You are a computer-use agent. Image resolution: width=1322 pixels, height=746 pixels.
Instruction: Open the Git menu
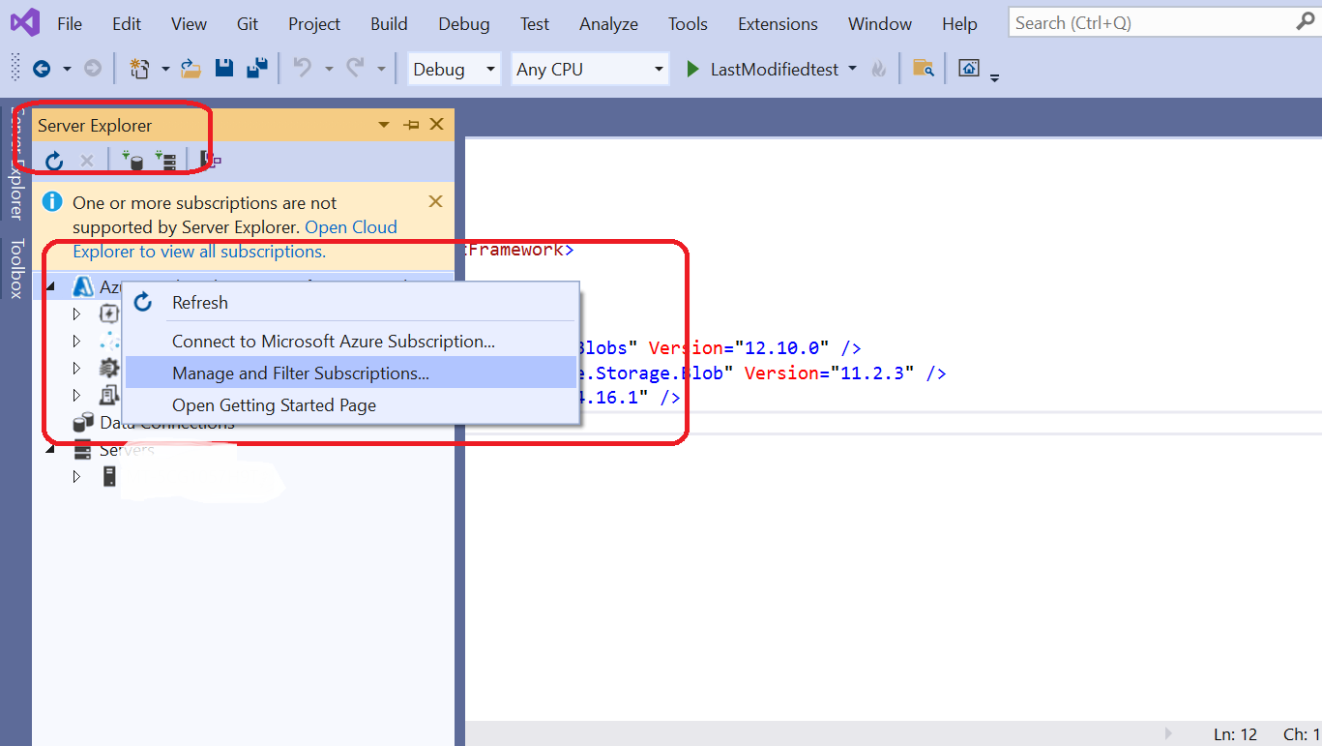[248, 23]
